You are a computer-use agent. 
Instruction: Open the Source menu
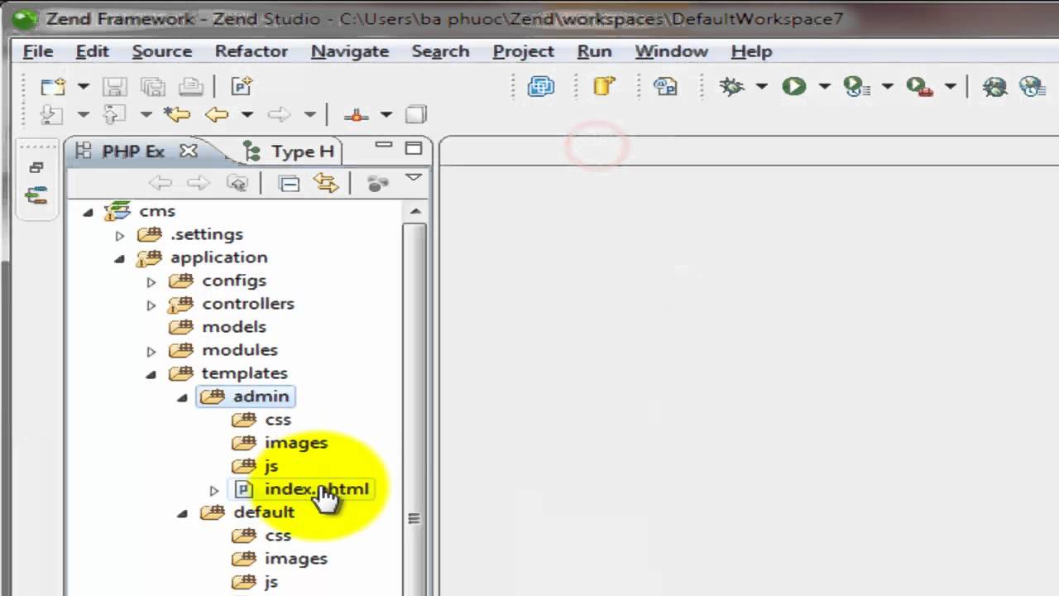pyautogui.click(x=162, y=51)
